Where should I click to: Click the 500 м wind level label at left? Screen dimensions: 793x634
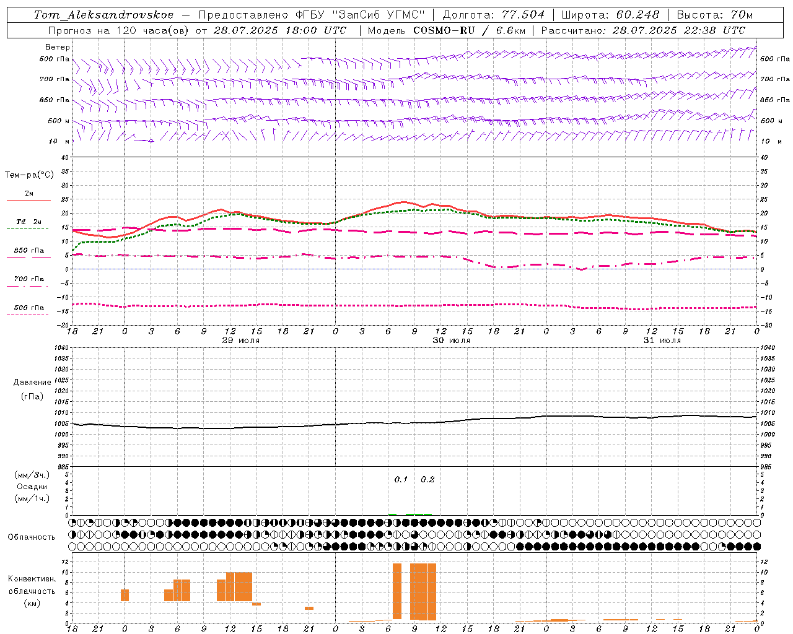pyautogui.click(x=59, y=121)
